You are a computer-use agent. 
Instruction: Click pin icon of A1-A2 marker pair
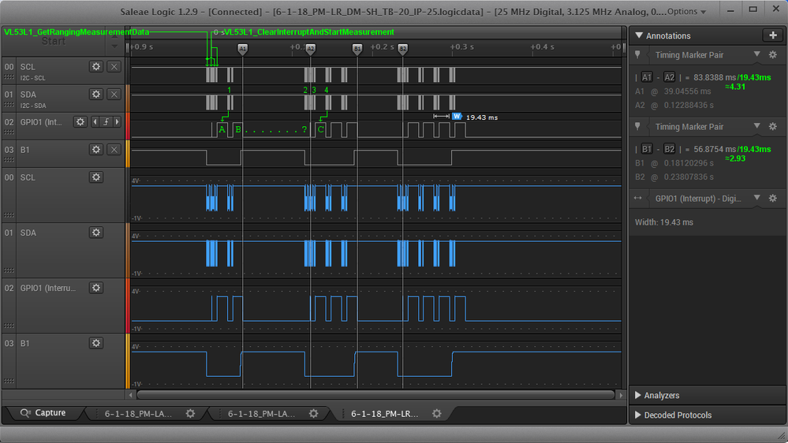pos(638,54)
